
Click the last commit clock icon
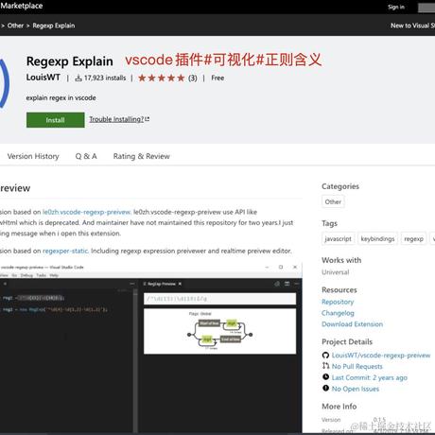tap(325, 376)
